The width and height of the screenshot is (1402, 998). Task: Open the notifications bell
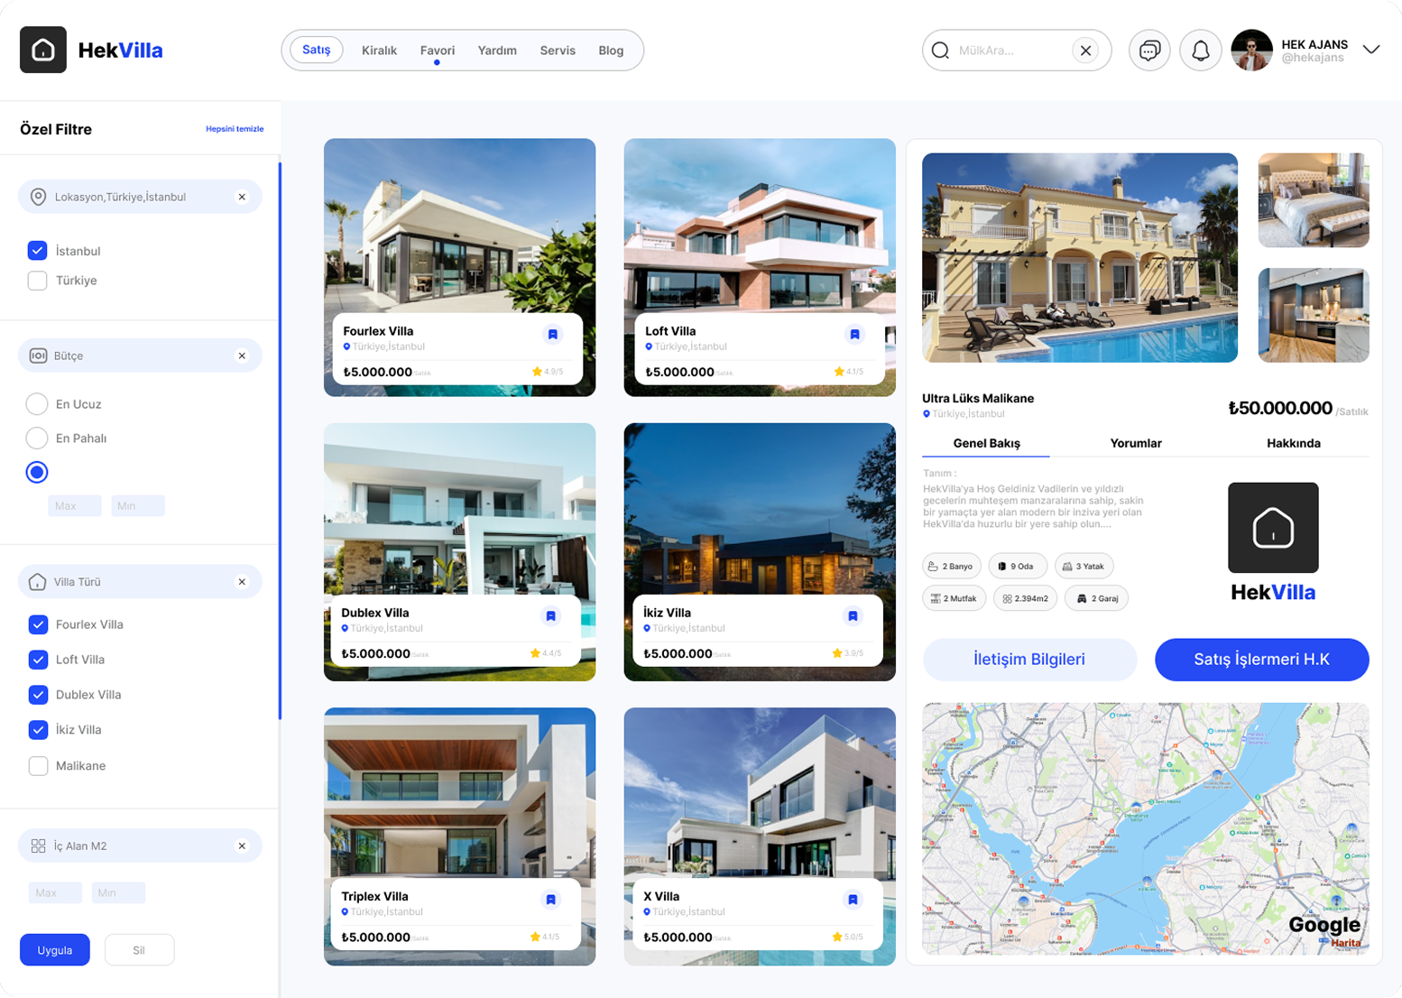pos(1200,51)
